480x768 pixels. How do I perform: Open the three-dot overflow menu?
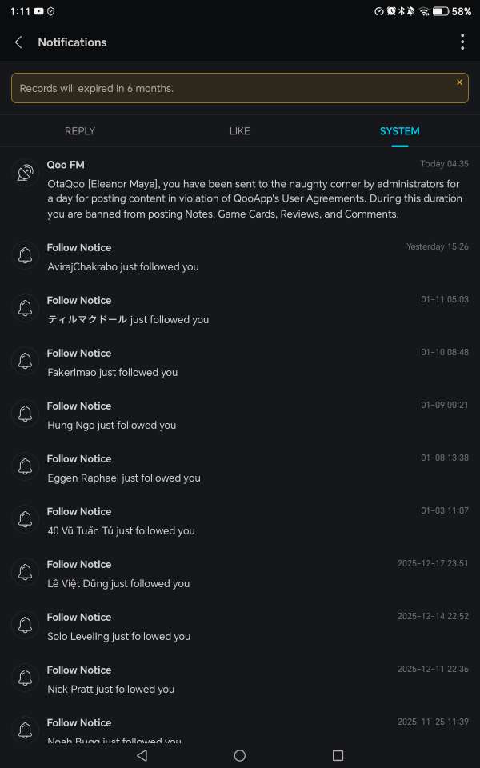[462, 42]
